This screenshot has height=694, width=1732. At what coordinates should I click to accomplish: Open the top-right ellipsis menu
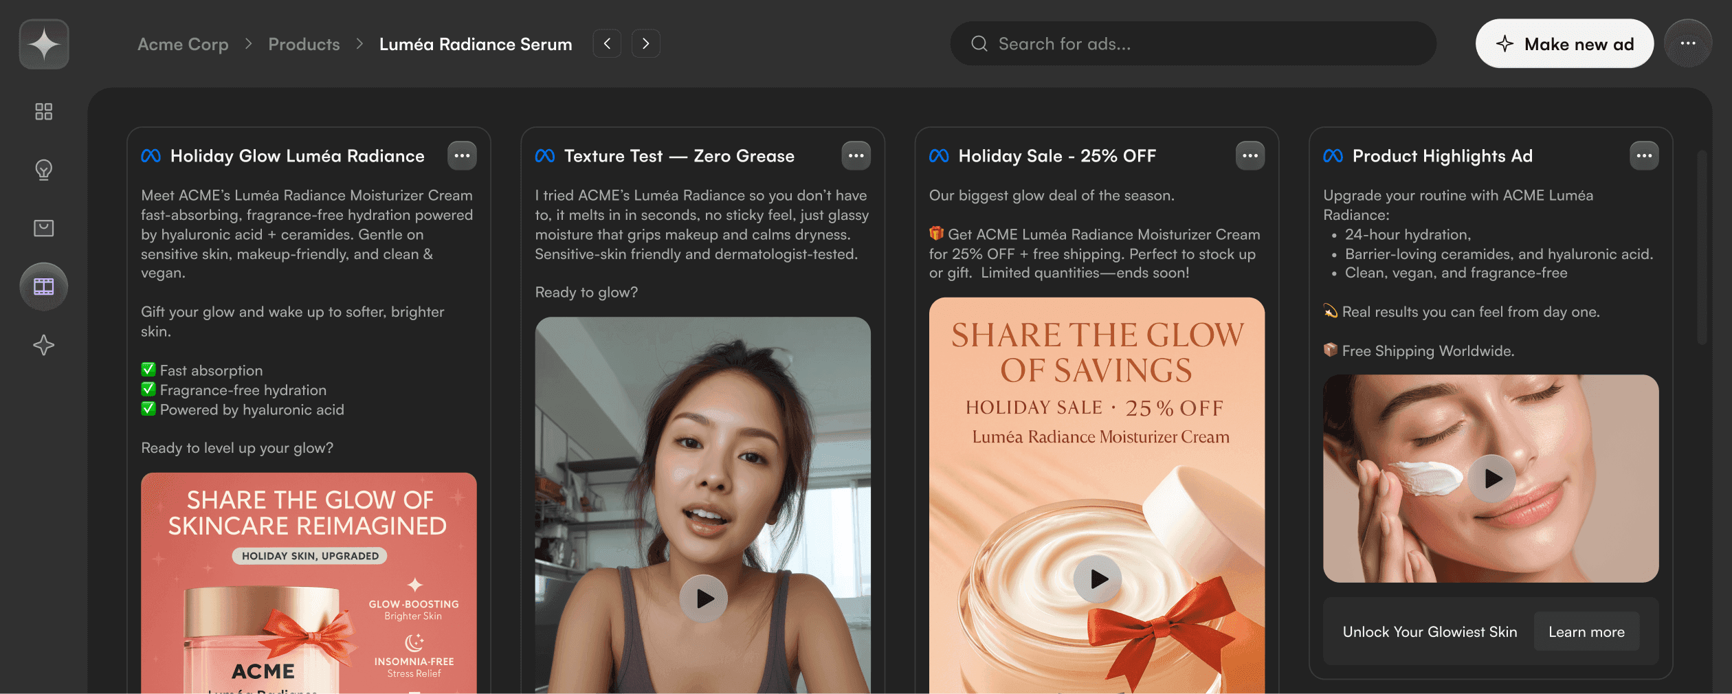[x=1688, y=43]
